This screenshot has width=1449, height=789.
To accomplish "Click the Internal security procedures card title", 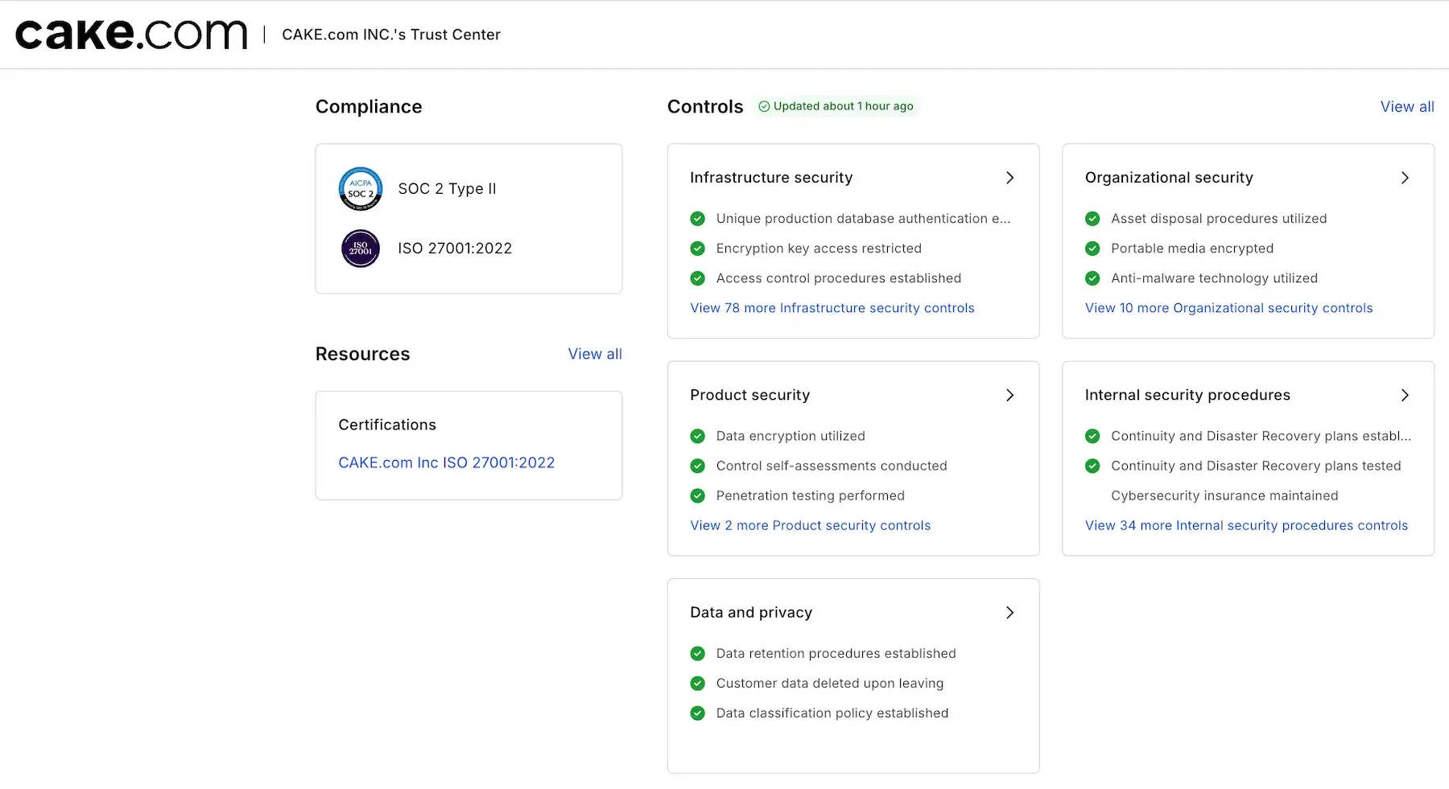I will [1187, 395].
